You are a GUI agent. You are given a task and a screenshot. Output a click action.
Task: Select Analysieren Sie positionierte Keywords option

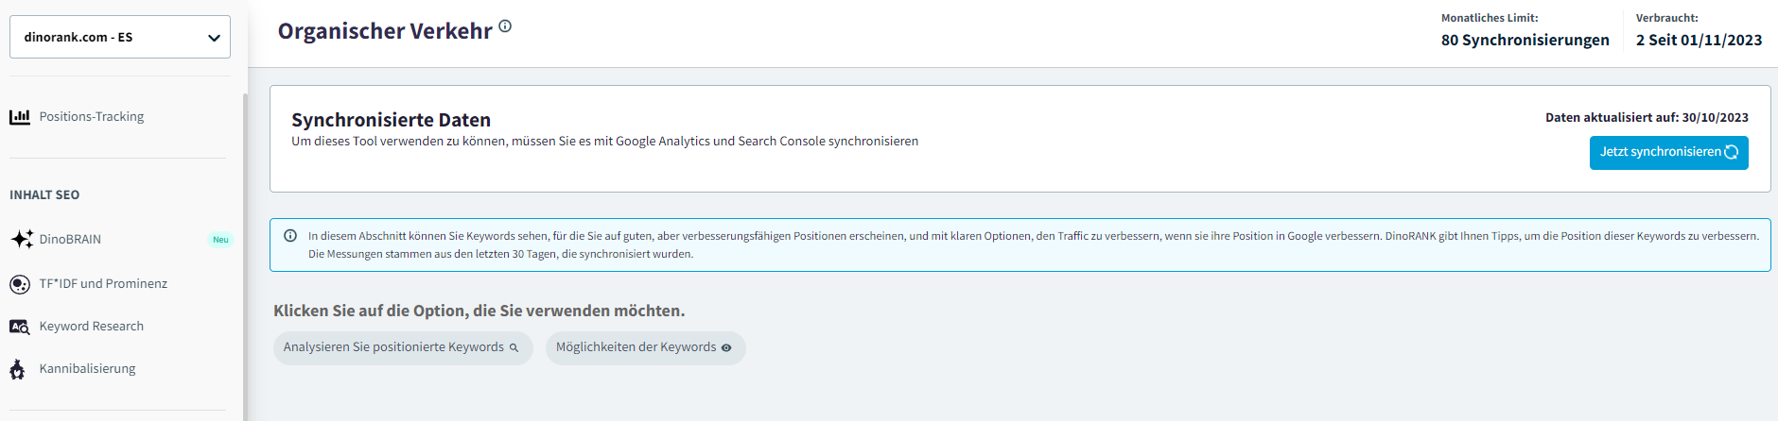tap(394, 347)
